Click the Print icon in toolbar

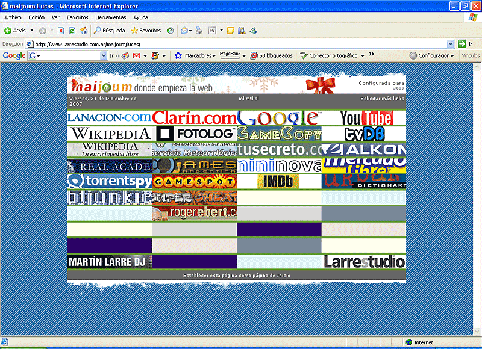point(198,30)
